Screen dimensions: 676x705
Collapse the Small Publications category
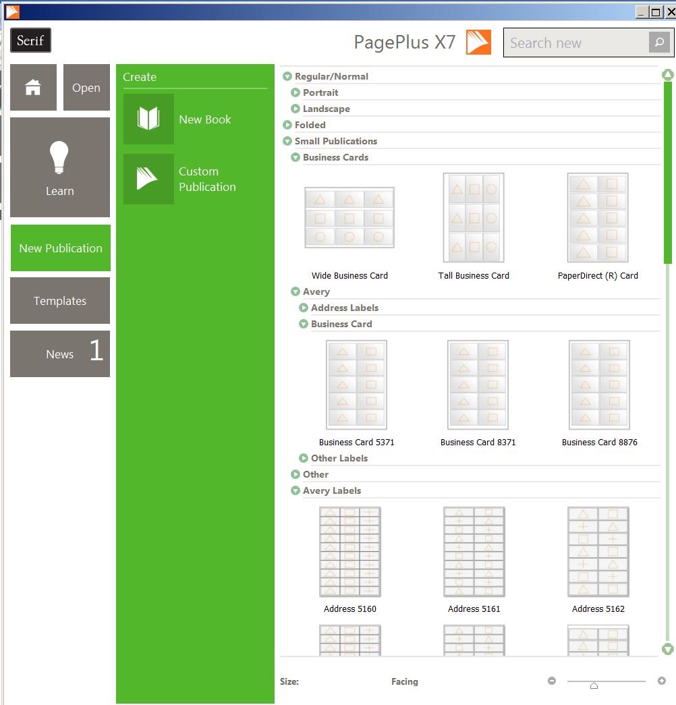(287, 141)
